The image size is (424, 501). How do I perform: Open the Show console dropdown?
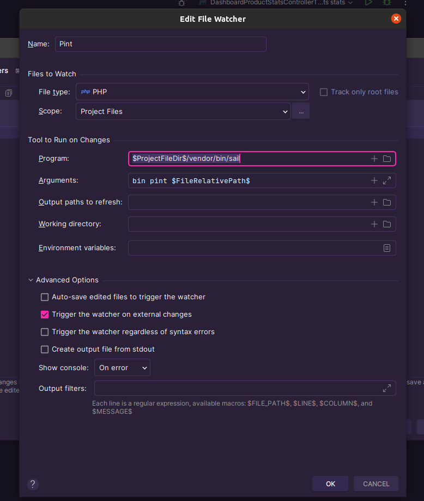pos(122,368)
